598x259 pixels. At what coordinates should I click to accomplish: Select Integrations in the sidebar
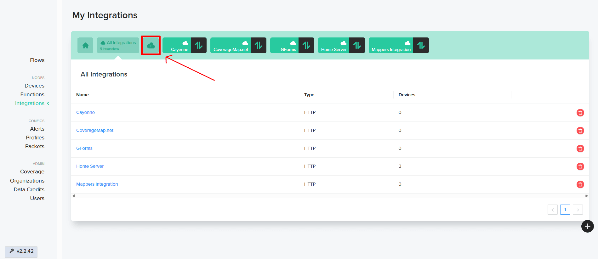[30, 103]
